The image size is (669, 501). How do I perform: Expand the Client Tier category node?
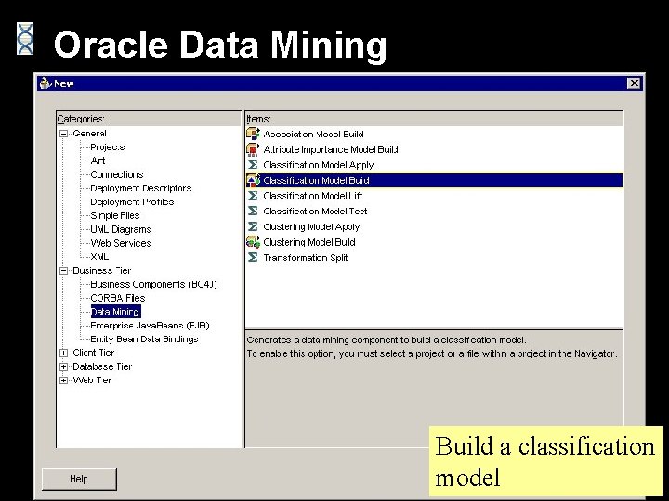[x=63, y=353]
